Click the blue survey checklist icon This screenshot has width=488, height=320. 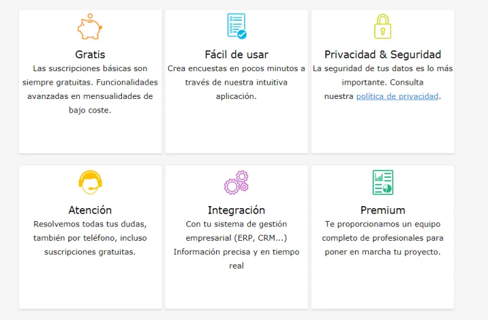[x=236, y=26]
